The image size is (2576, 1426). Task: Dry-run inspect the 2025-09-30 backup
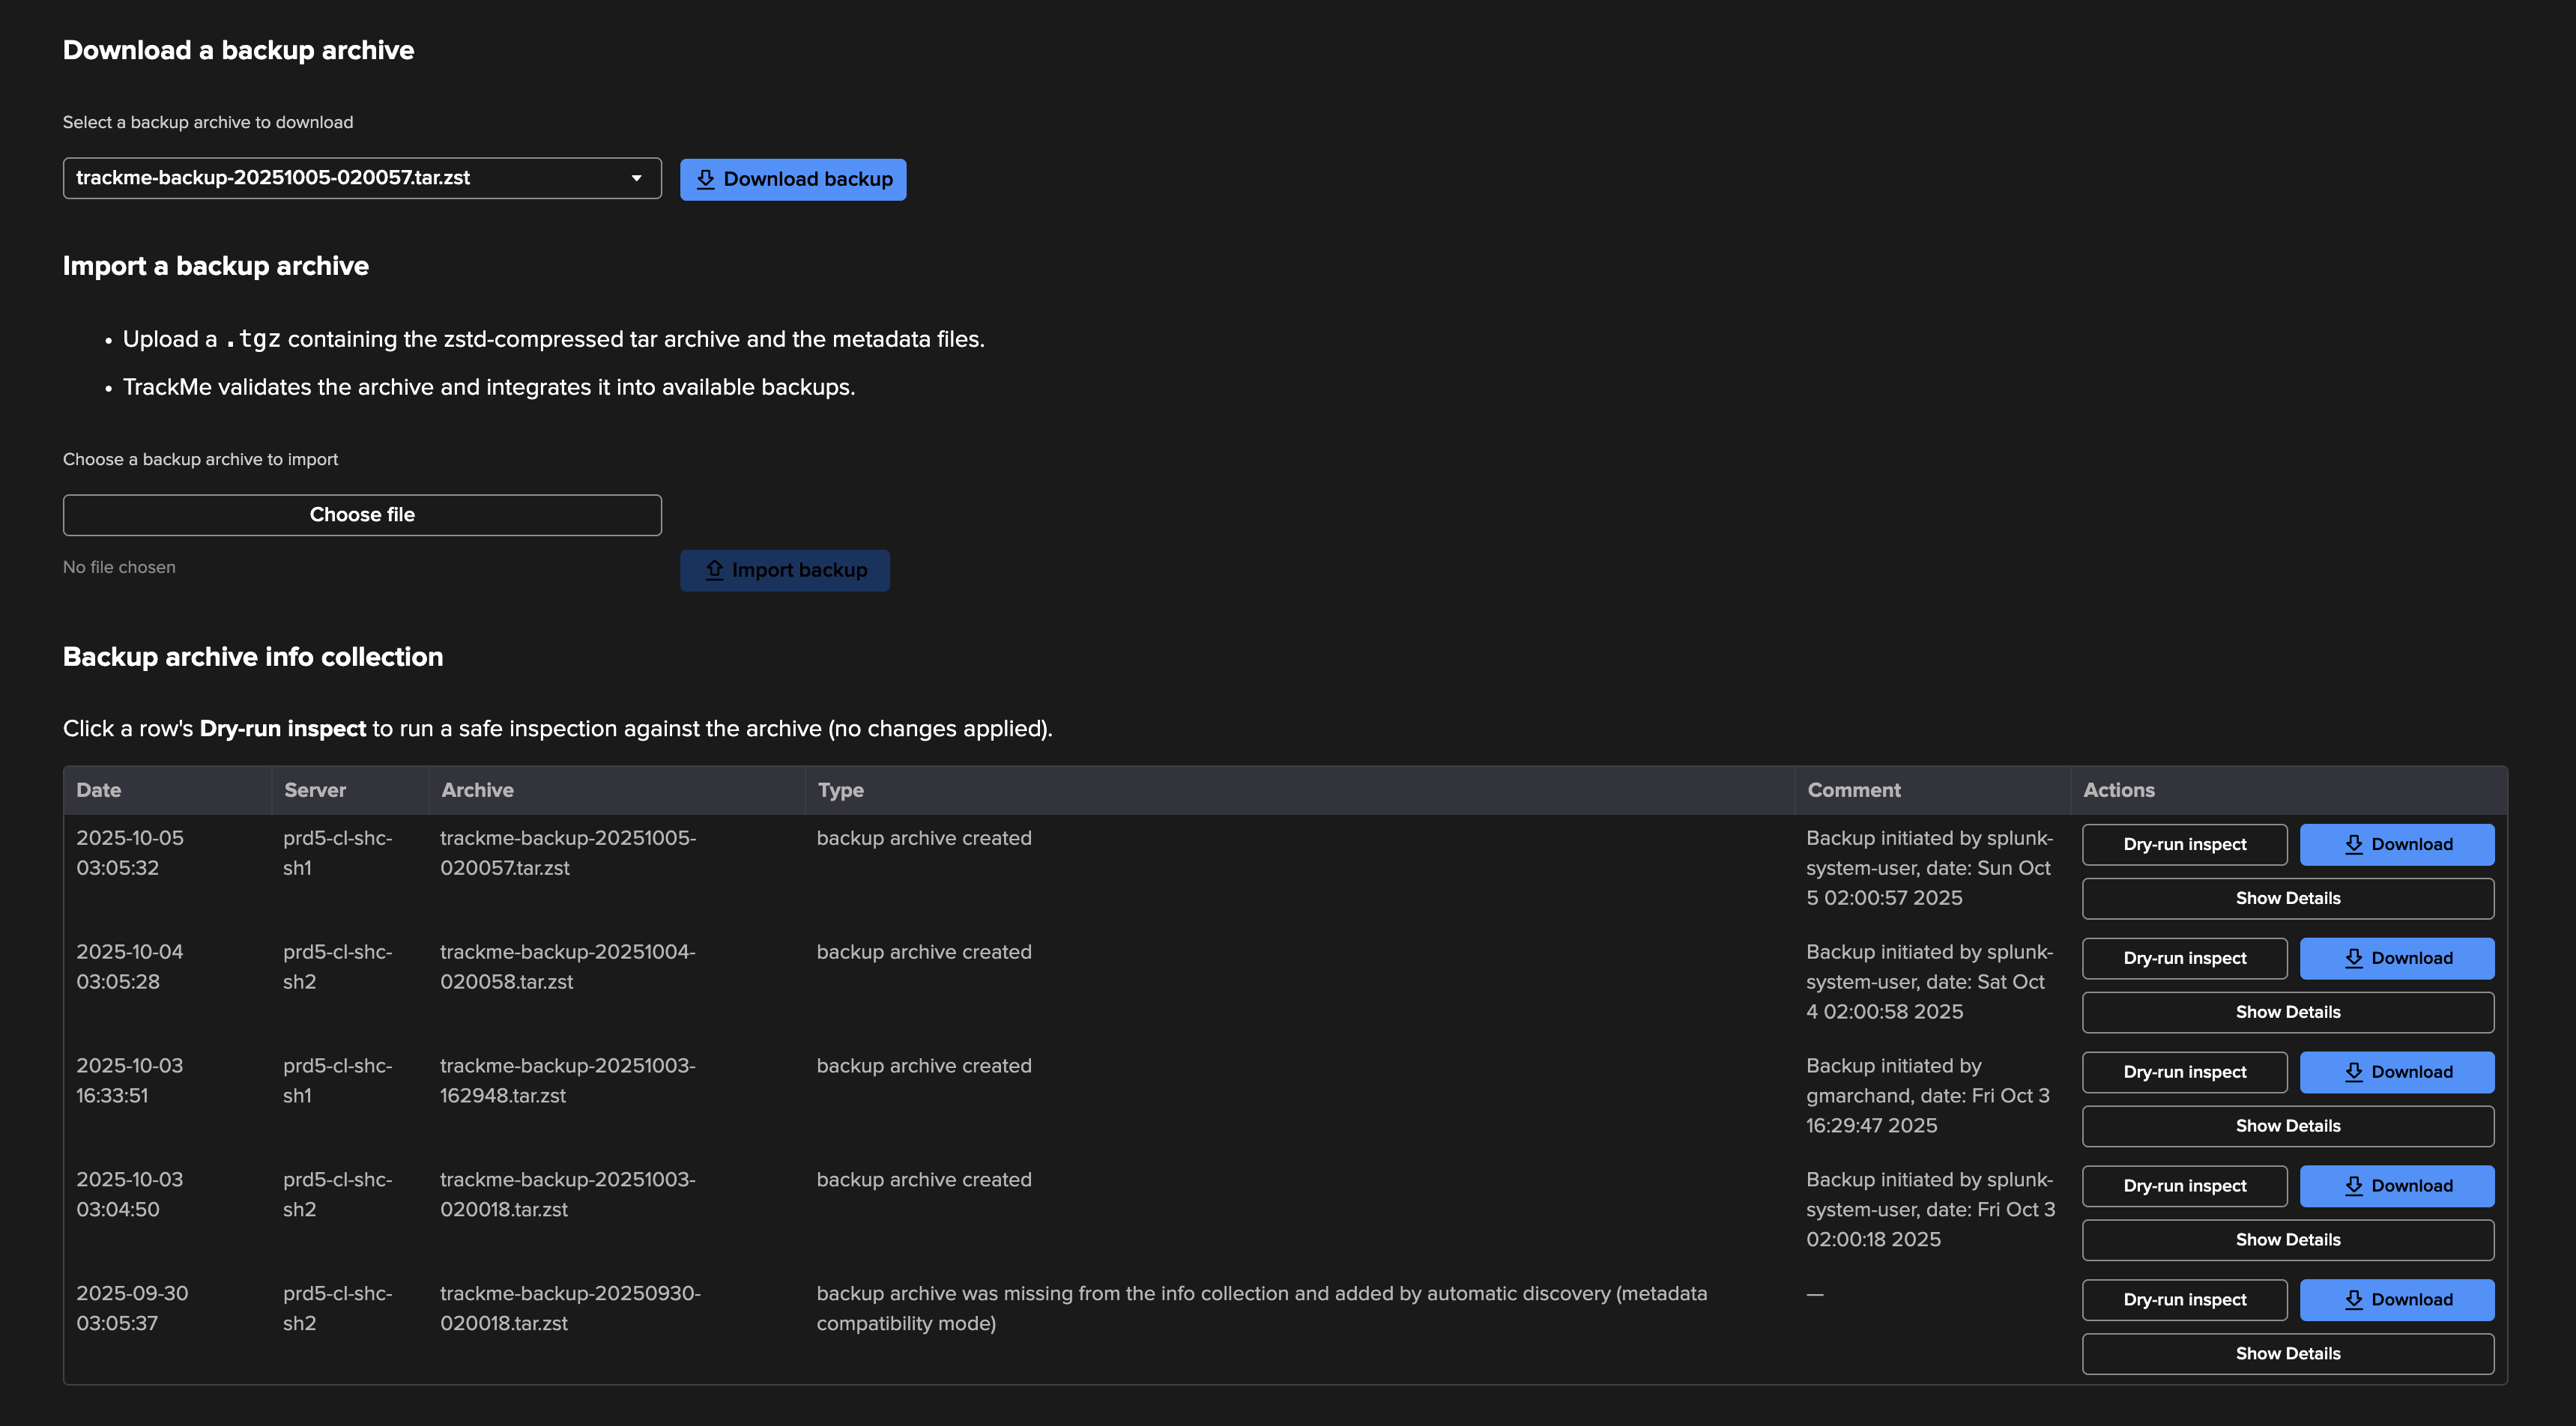pos(2184,1300)
